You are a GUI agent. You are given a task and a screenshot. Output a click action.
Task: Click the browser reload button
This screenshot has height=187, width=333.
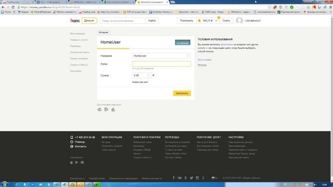click(x=13, y=7)
